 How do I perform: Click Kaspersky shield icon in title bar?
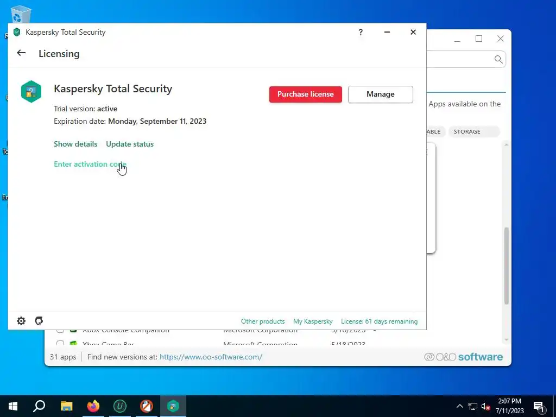click(x=17, y=32)
